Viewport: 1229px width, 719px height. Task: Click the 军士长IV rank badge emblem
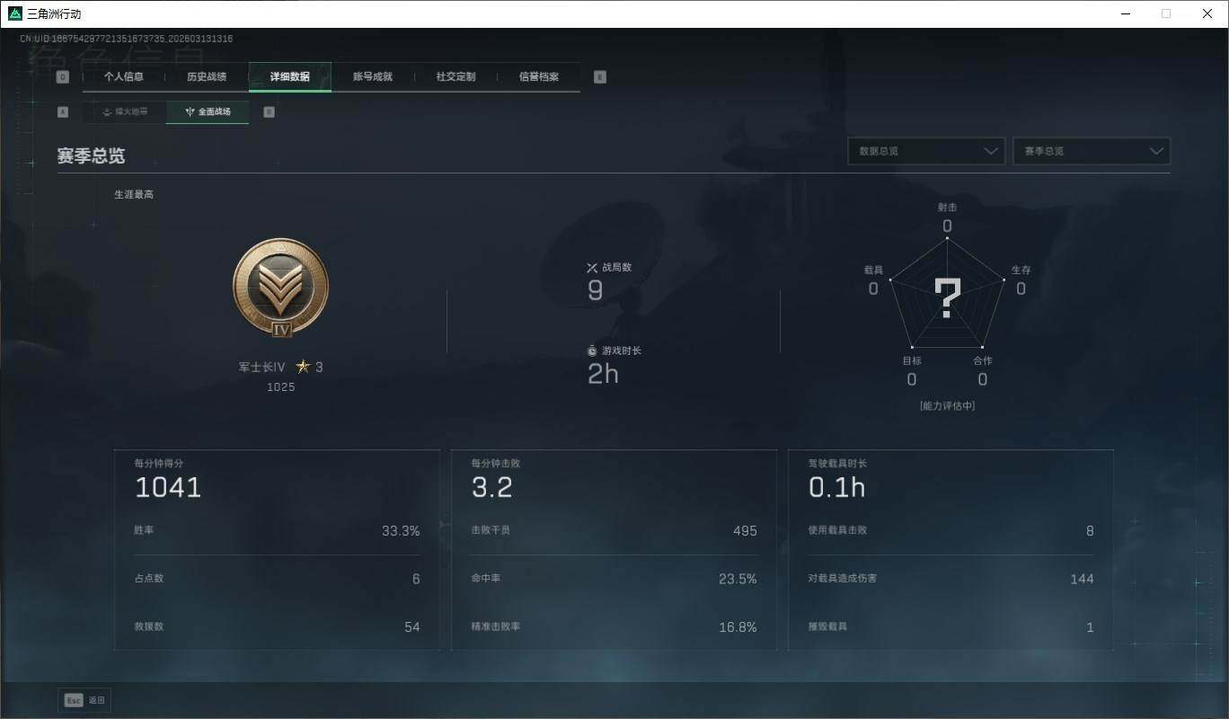click(281, 288)
